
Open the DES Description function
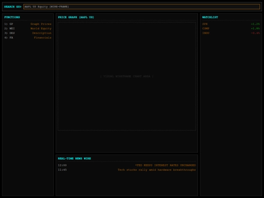point(28,33)
